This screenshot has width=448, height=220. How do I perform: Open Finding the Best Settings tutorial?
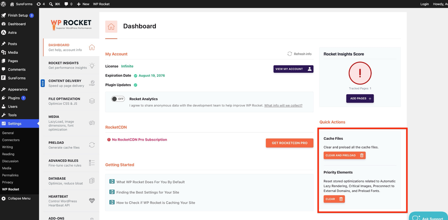[148, 192]
